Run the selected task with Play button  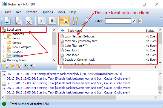(x=41, y=21)
